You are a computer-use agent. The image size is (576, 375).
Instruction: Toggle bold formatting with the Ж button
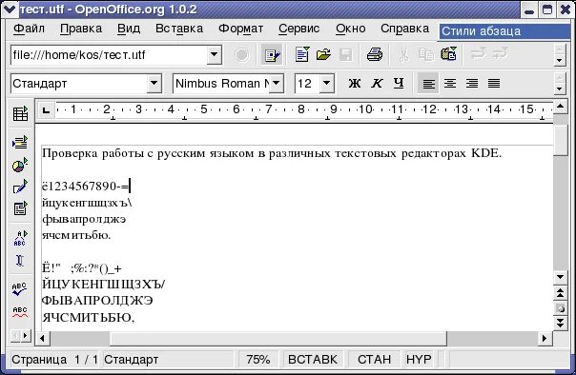click(354, 84)
